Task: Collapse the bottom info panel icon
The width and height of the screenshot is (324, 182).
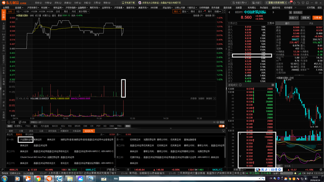Action: tap(223, 131)
